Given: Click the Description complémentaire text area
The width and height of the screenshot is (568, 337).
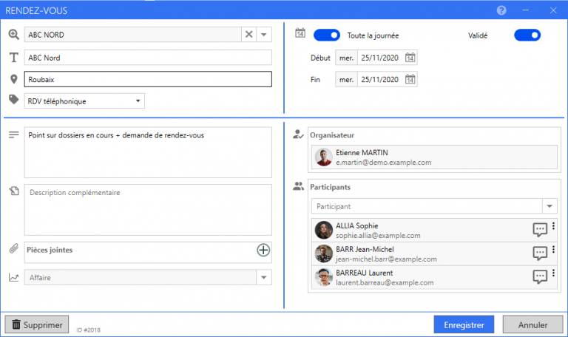Looking at the screenshot, I should [x=148, y=210].
